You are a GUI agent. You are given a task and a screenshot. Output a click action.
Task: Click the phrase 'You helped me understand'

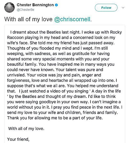click(x=93, y=86)
